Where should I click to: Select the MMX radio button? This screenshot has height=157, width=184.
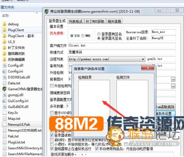coord(83,36)
